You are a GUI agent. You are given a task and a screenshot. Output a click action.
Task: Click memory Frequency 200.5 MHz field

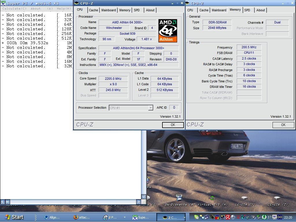[249, 47]
